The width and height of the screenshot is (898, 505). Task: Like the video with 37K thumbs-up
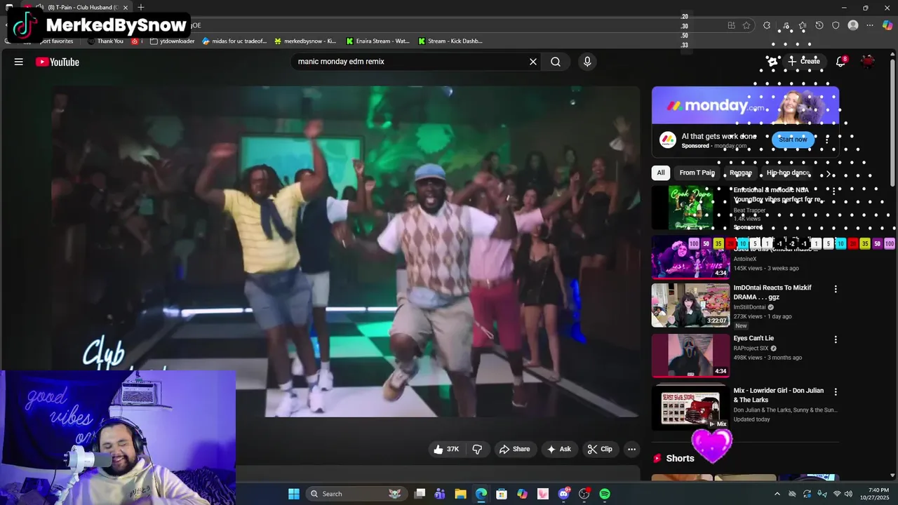click(446, 449)
